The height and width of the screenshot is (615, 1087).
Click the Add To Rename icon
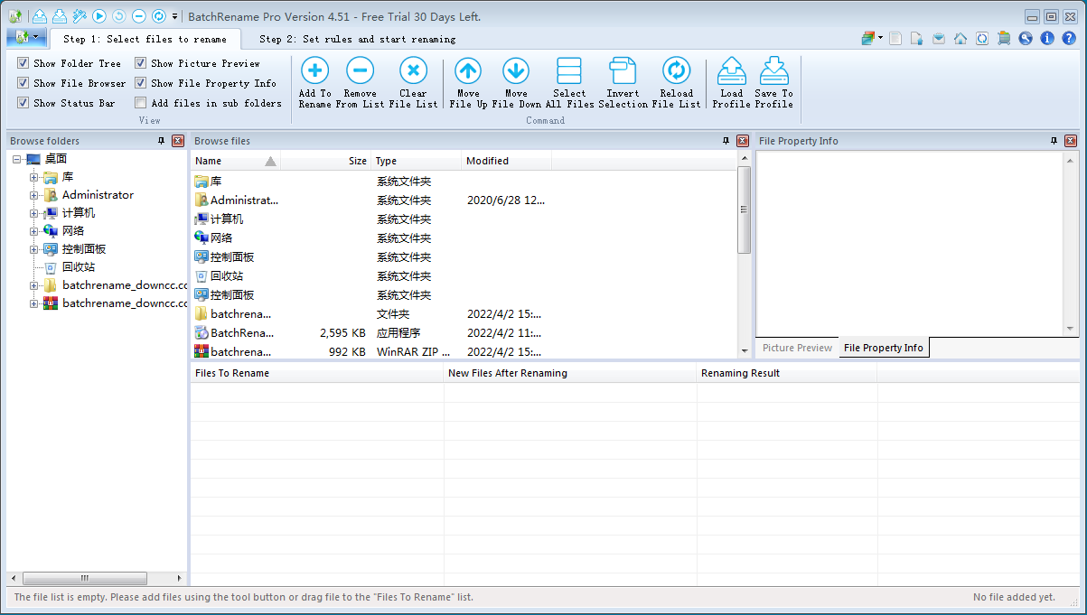click(x=314, y=71)
